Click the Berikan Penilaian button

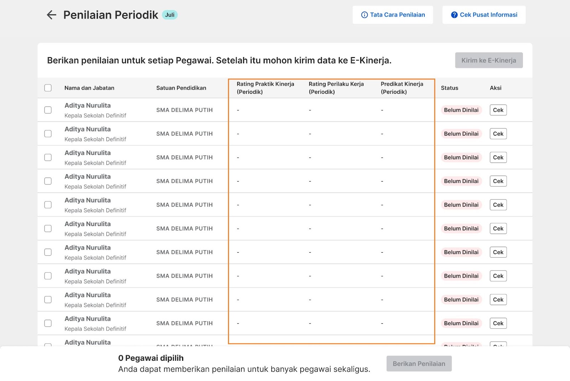coord(419,364)
